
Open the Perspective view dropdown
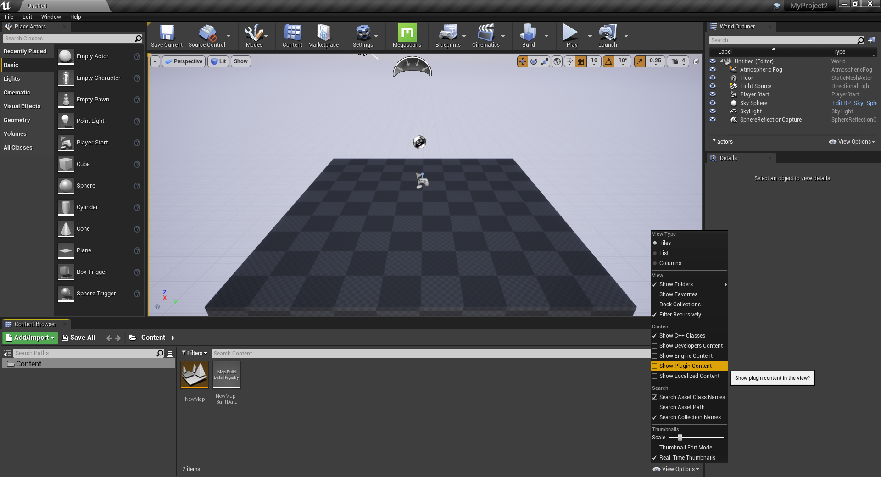point(184,61)
